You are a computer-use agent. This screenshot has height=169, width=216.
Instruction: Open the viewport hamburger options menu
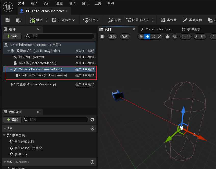coord(102,36)
